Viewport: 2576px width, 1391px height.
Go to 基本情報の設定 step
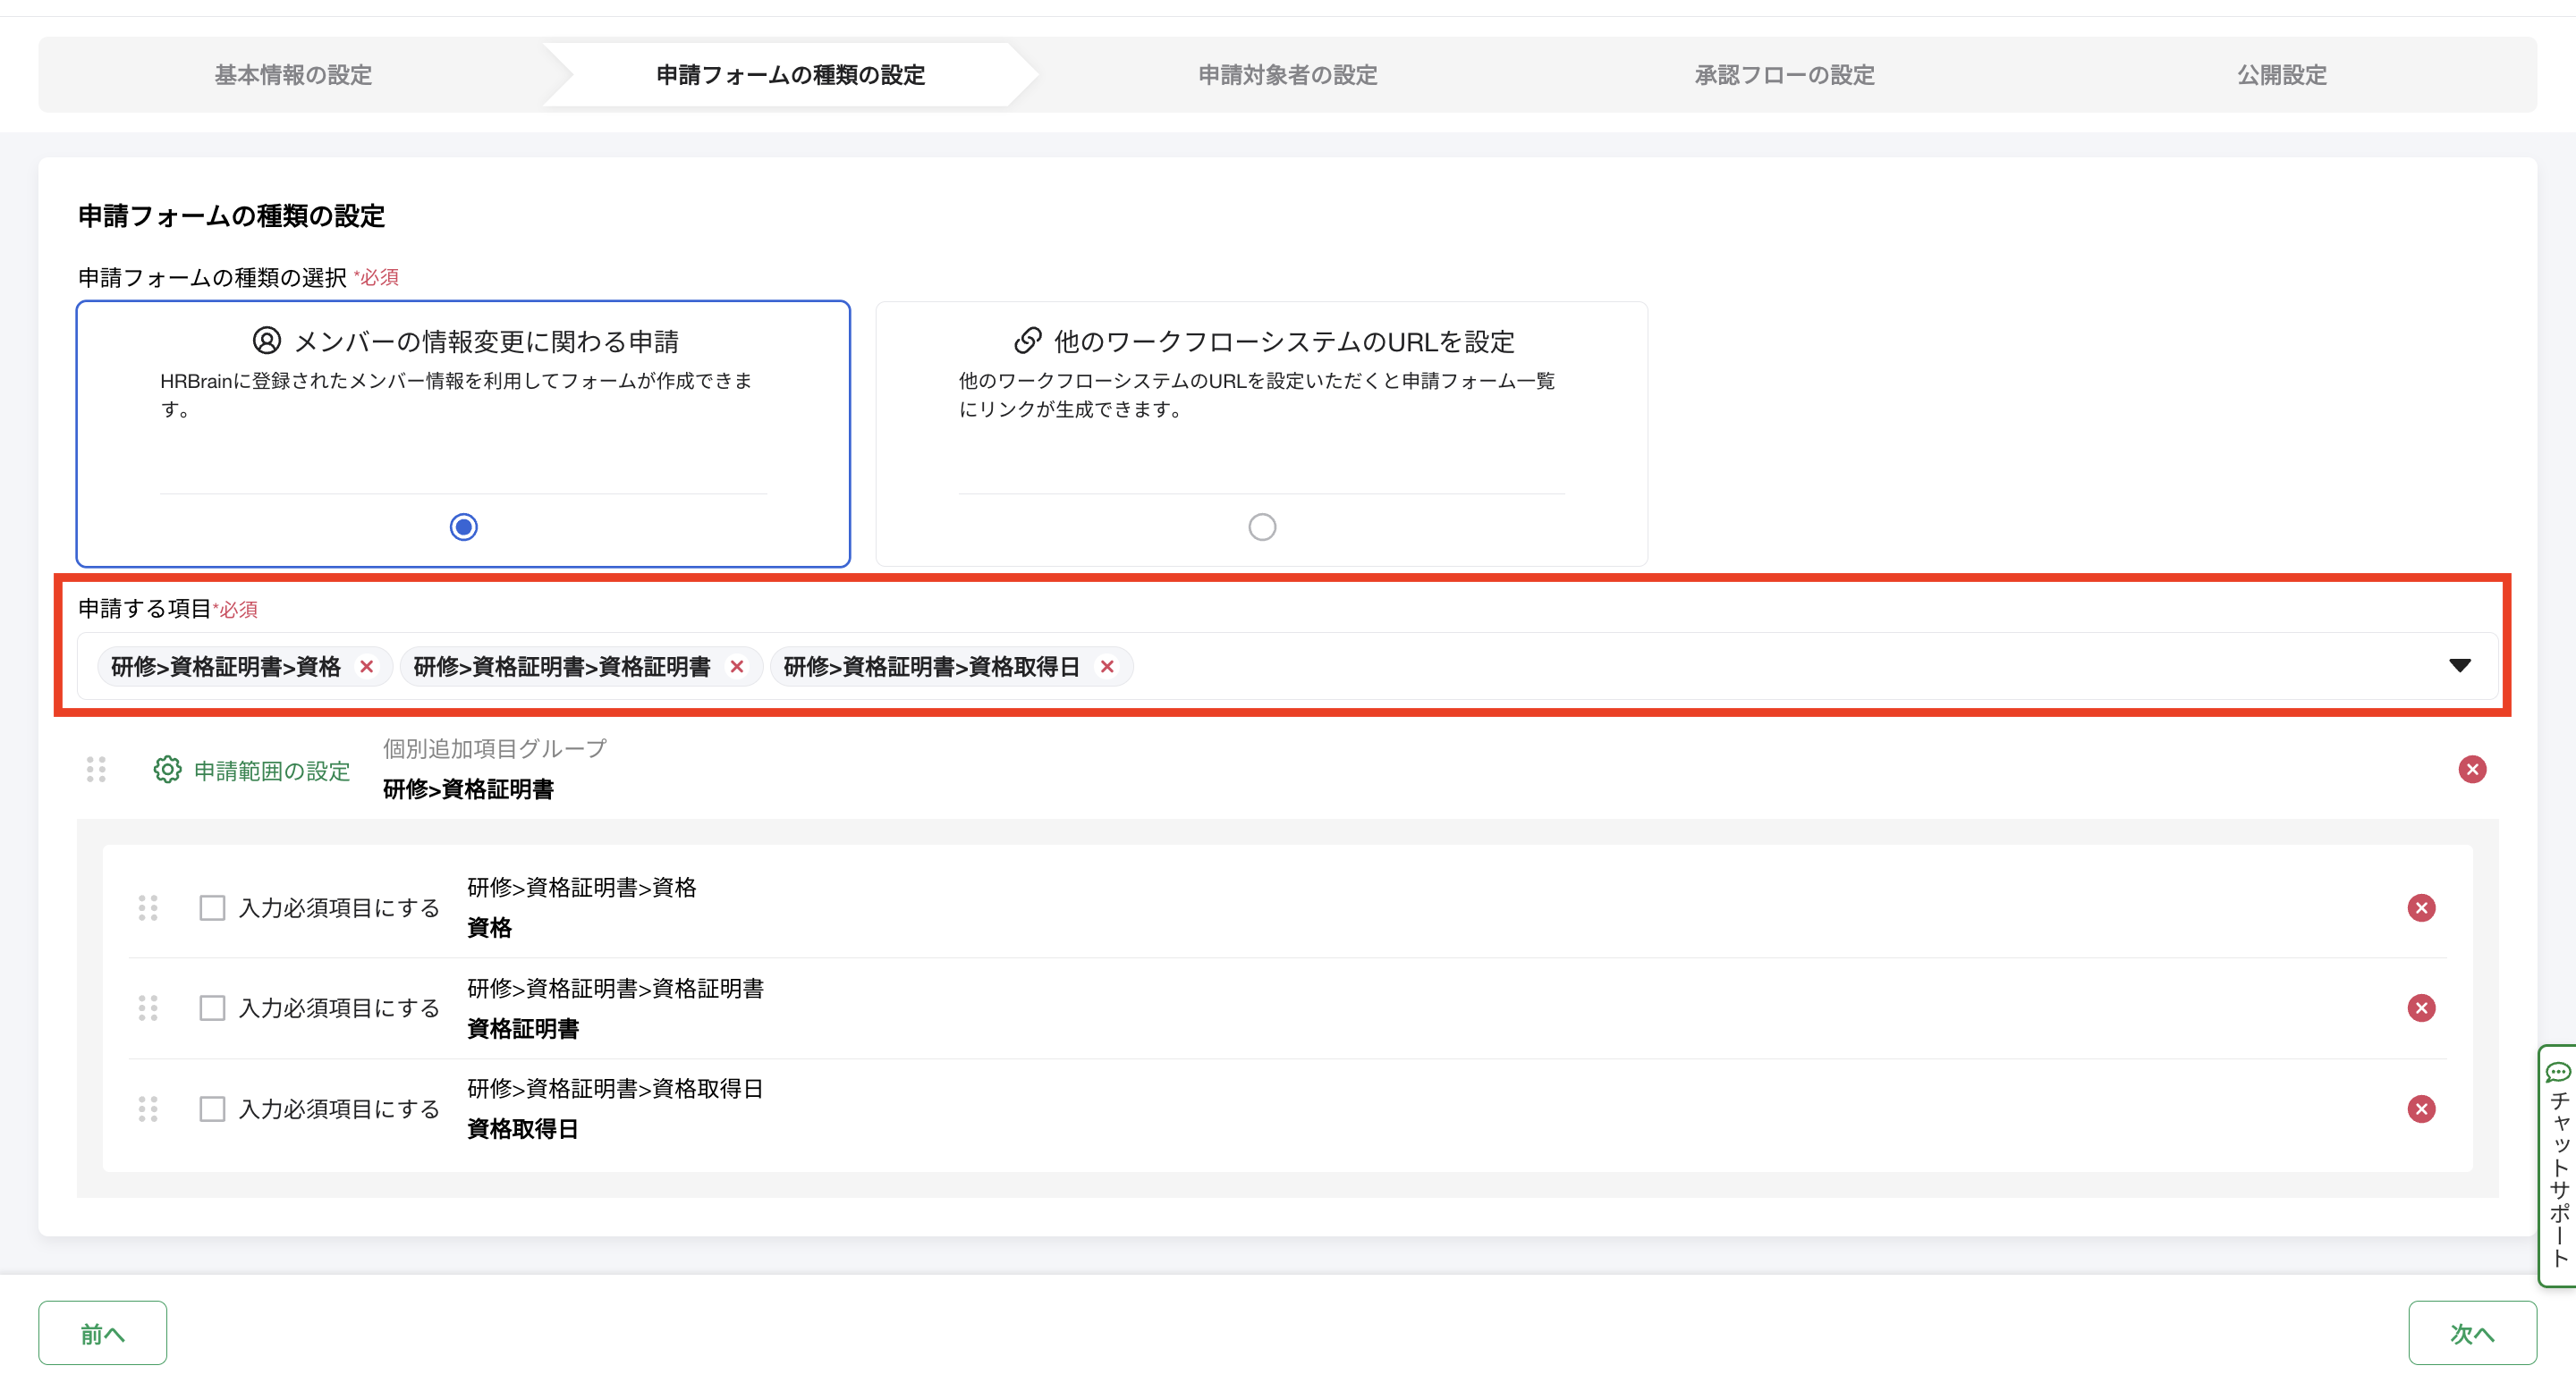[x=293, y=75]
